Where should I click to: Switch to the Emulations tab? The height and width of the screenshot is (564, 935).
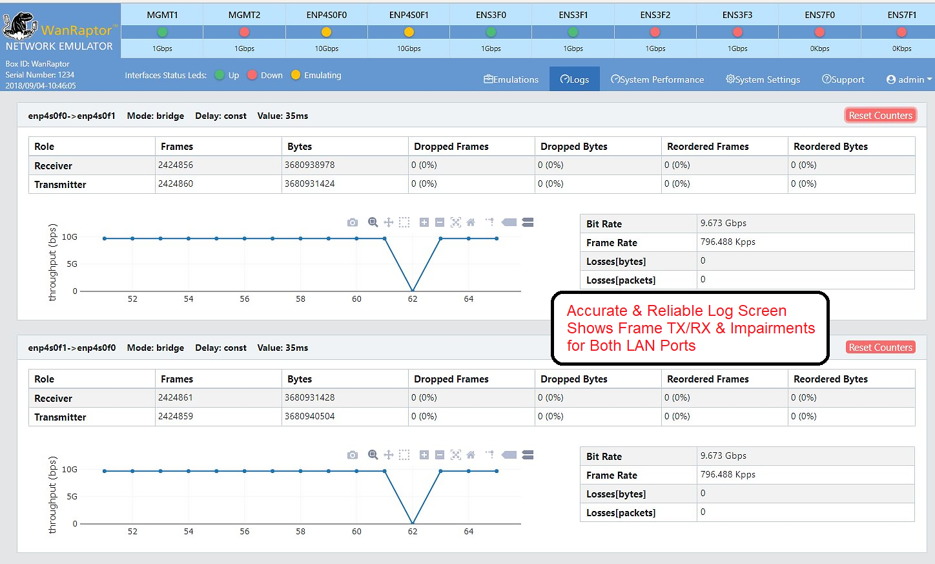pyautogui.click(x=511, y=79)
